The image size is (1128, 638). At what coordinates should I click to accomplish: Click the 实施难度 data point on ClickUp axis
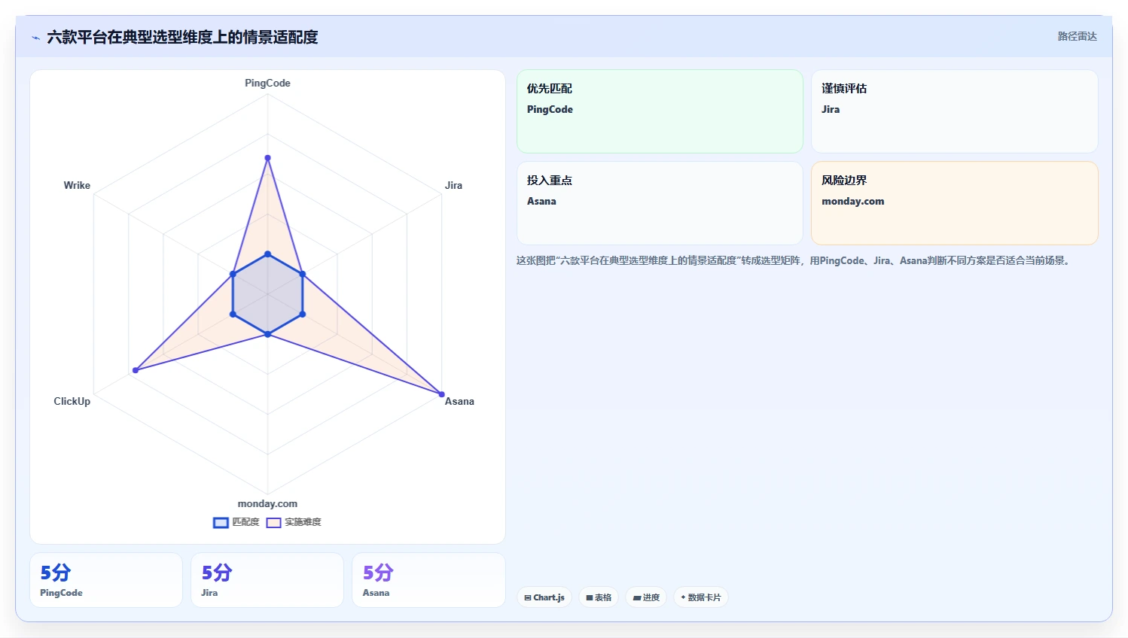[x=136, y=370]
